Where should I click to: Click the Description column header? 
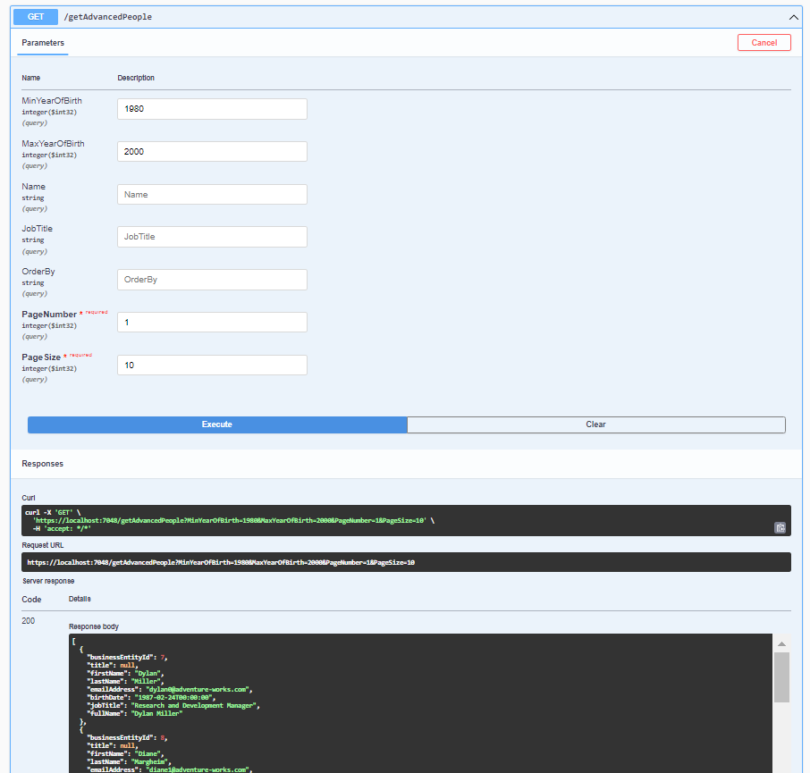coord(136,78)
